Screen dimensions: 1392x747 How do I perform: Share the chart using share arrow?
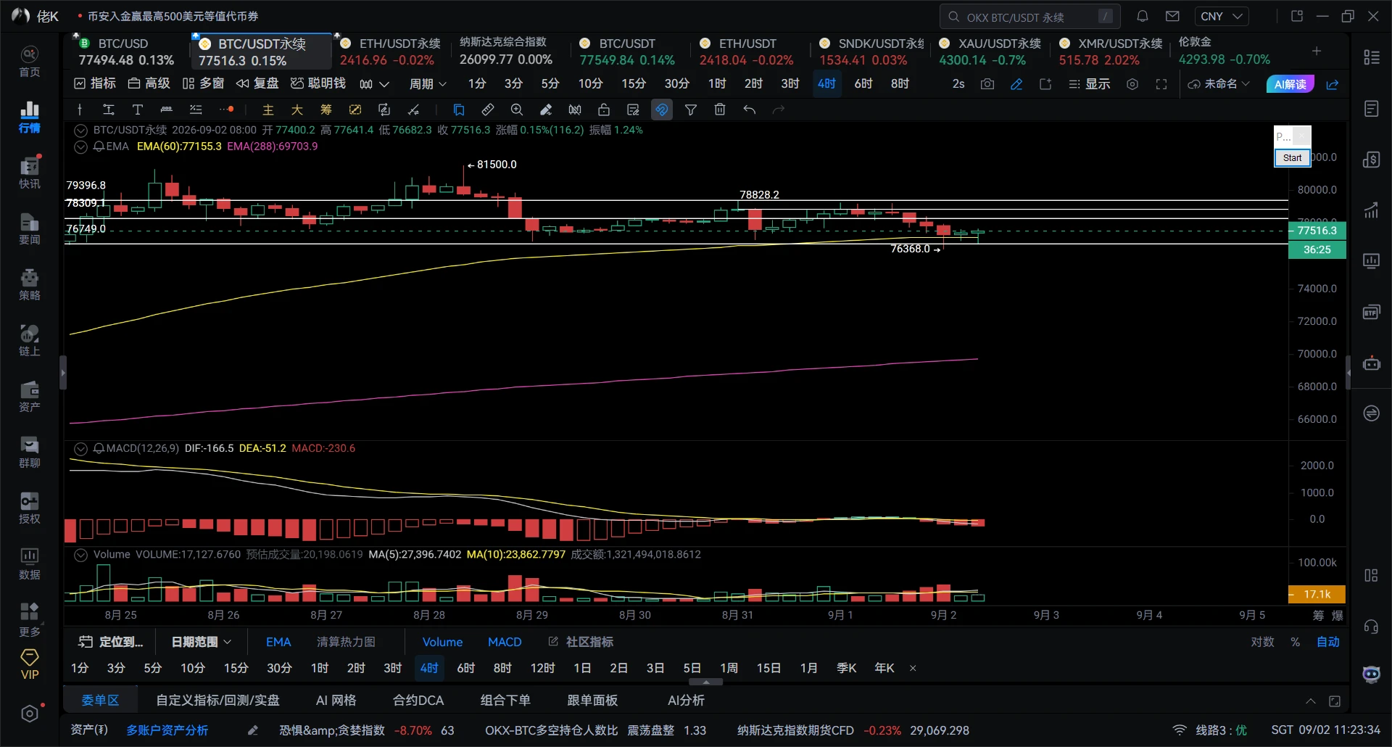(1333, 84)
